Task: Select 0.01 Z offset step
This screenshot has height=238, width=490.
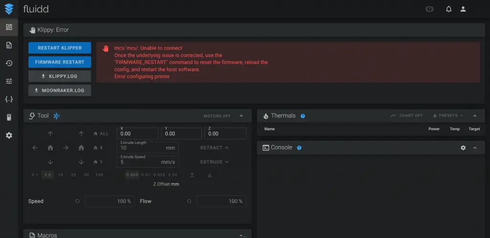Action: [145, 175]
